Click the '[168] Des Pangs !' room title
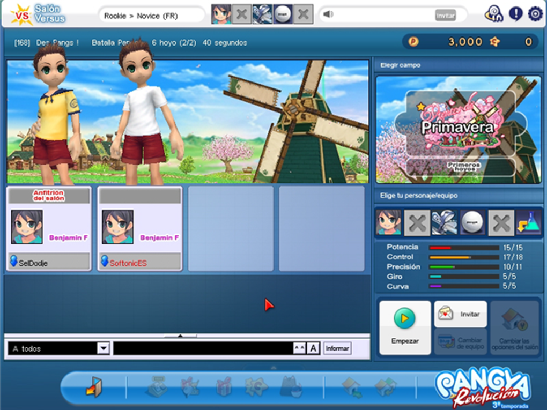The image size is (547, 410). [47, 43]
